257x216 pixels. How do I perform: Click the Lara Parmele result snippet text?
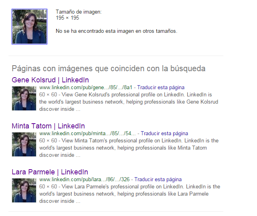(130, 194)
